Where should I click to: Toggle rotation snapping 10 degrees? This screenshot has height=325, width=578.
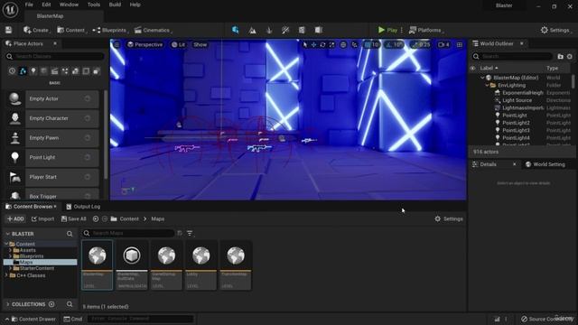coord(394,44)
